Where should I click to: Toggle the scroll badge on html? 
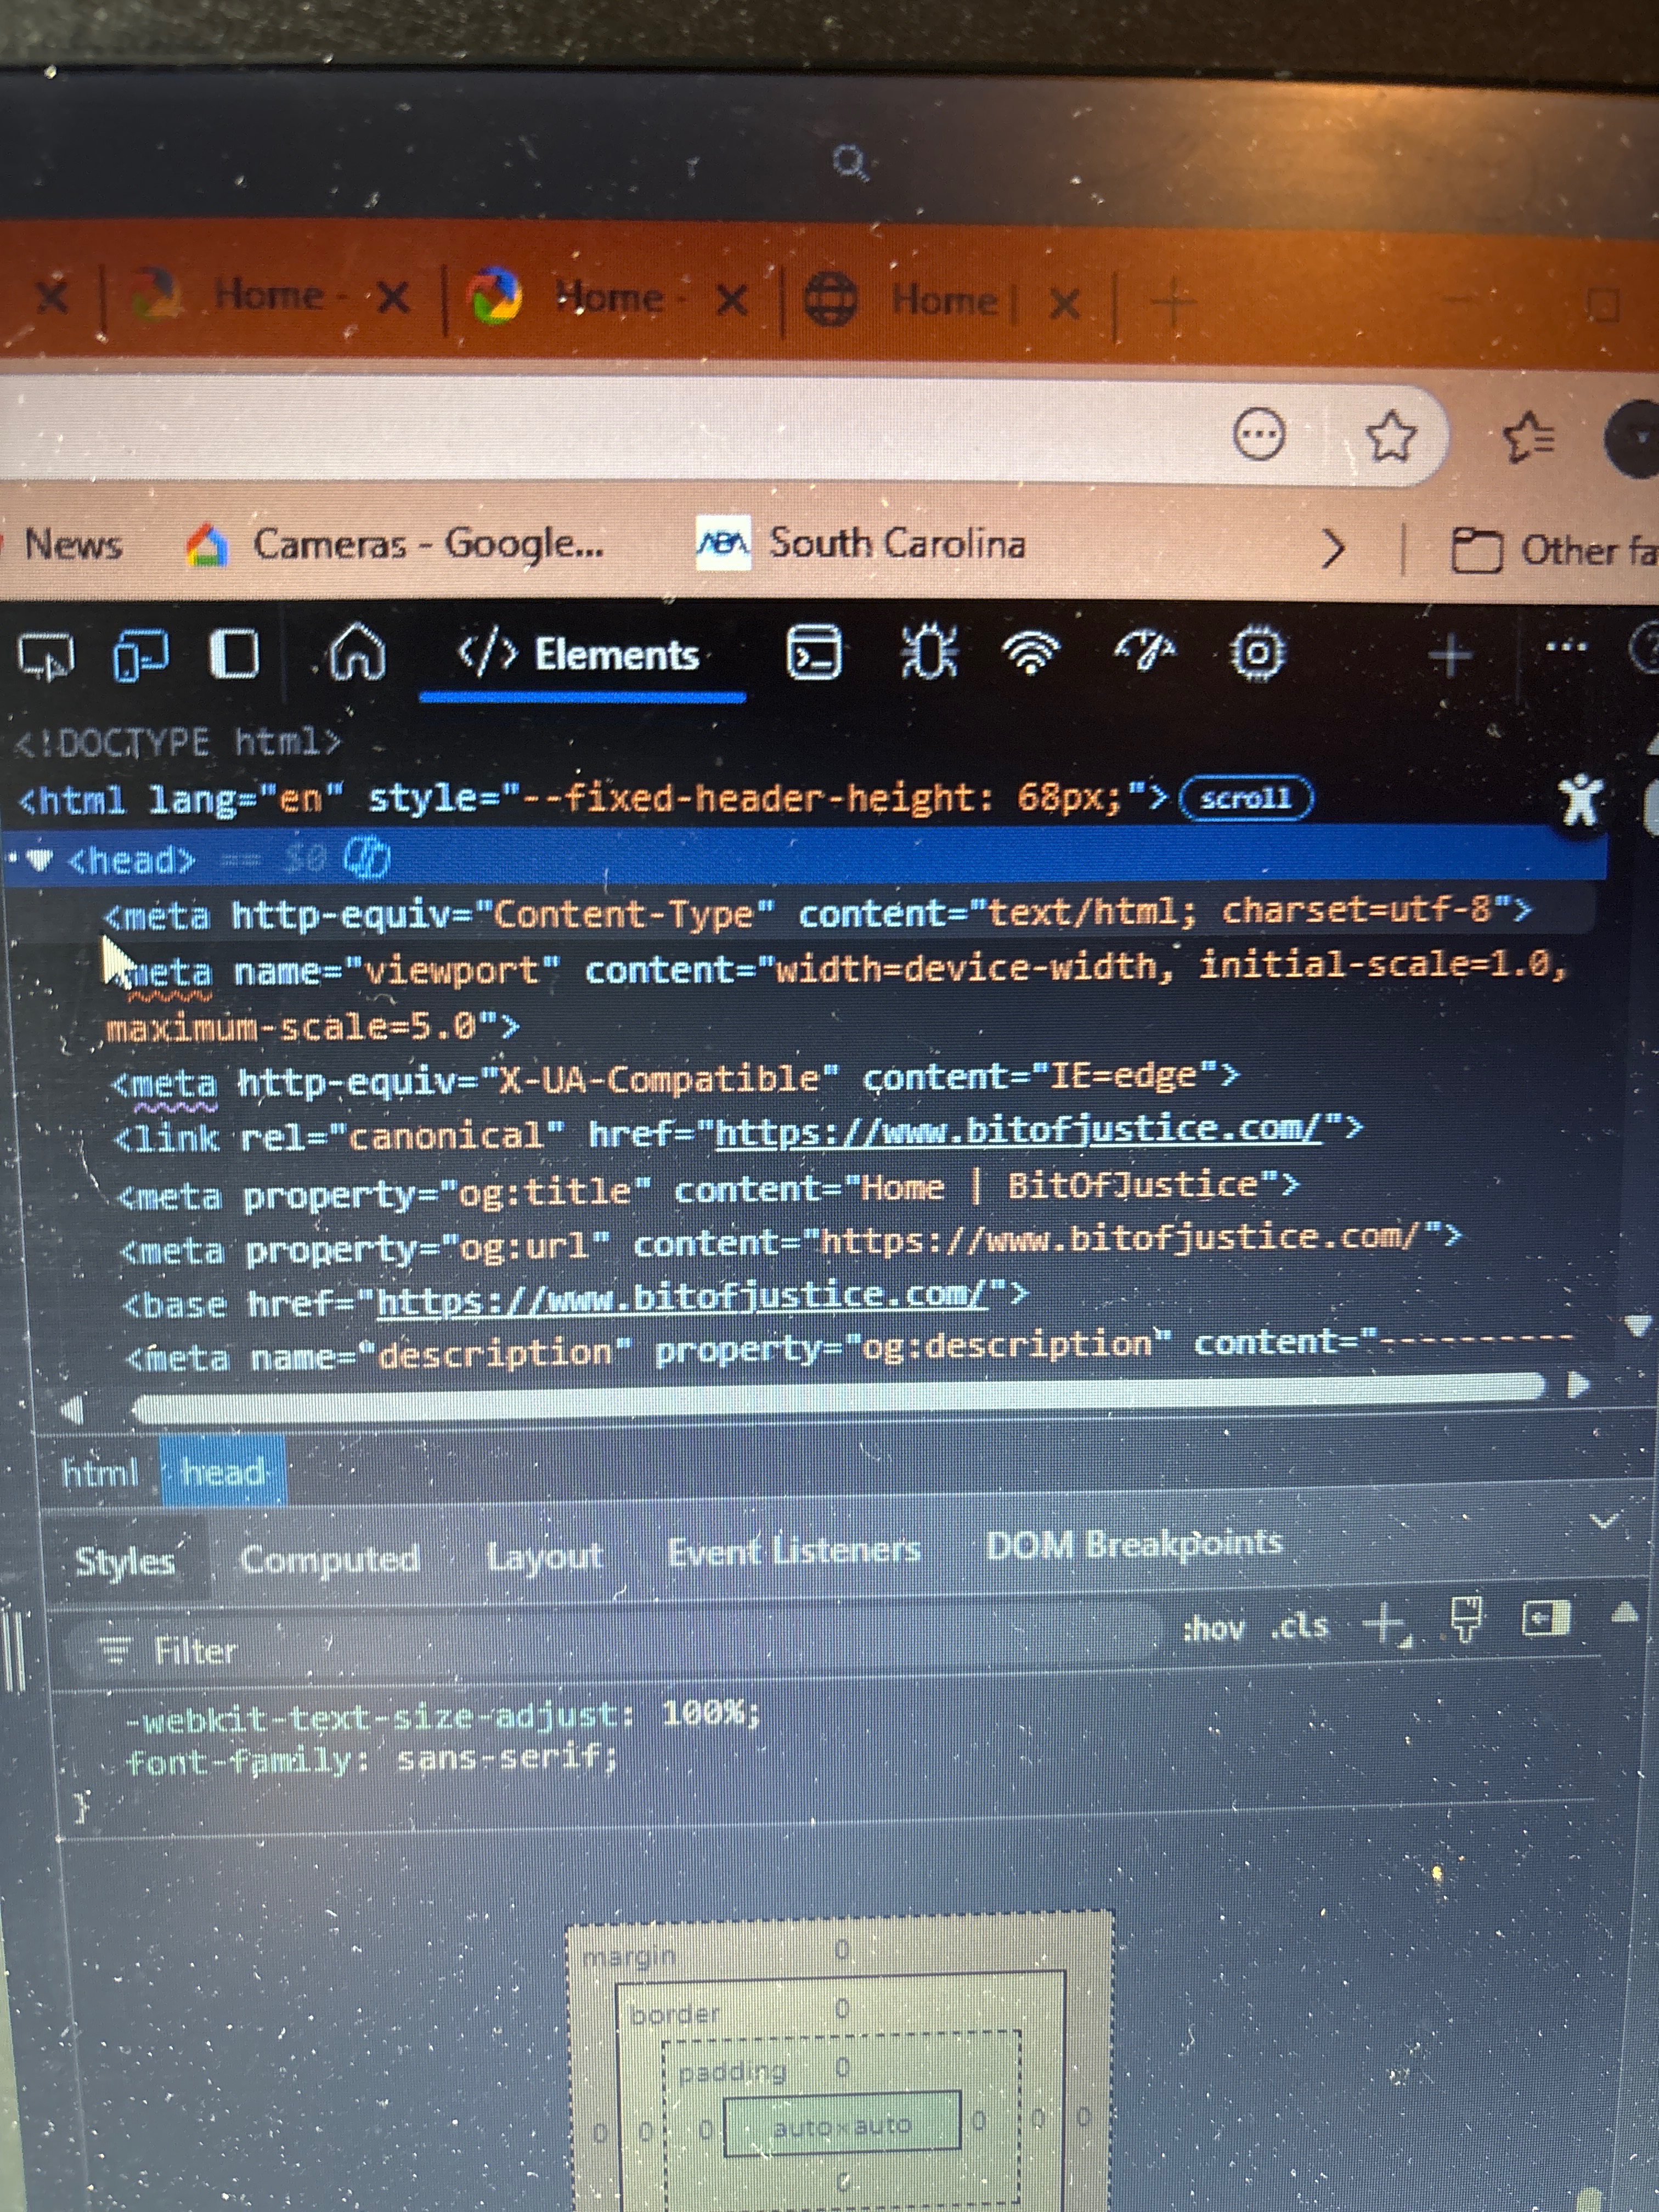click(1245, 798)
